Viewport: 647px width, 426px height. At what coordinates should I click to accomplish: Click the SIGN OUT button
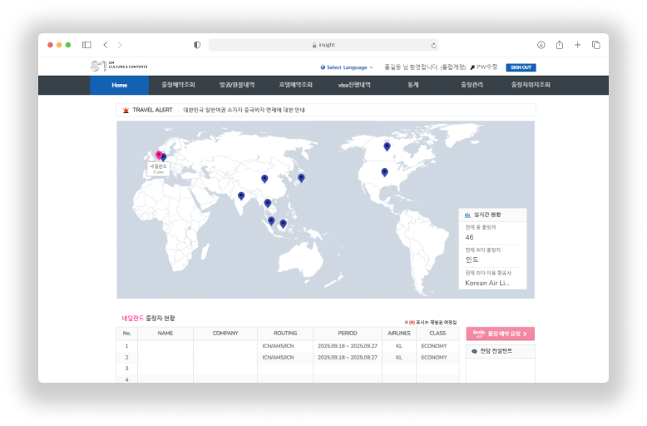pyautogui.click(x=521, y=67)
